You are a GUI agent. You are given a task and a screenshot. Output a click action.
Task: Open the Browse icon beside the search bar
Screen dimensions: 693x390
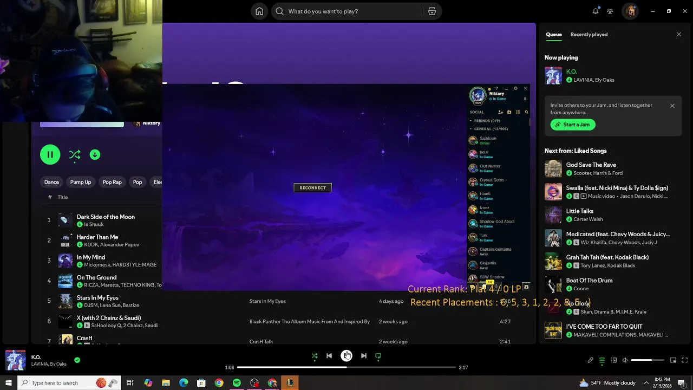click(432, 11)
